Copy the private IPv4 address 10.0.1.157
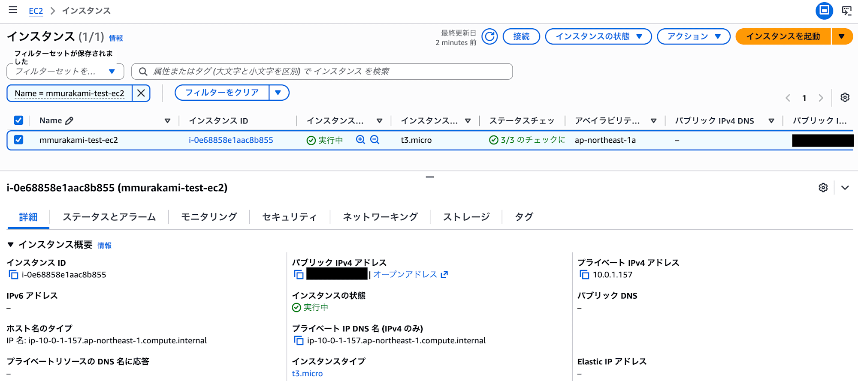 pyautogui.click(x=584, y=275)
